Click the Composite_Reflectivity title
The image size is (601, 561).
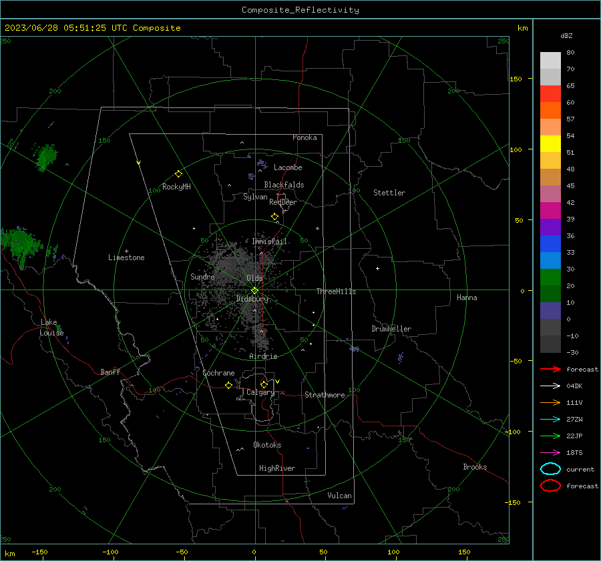pos(300,10)
